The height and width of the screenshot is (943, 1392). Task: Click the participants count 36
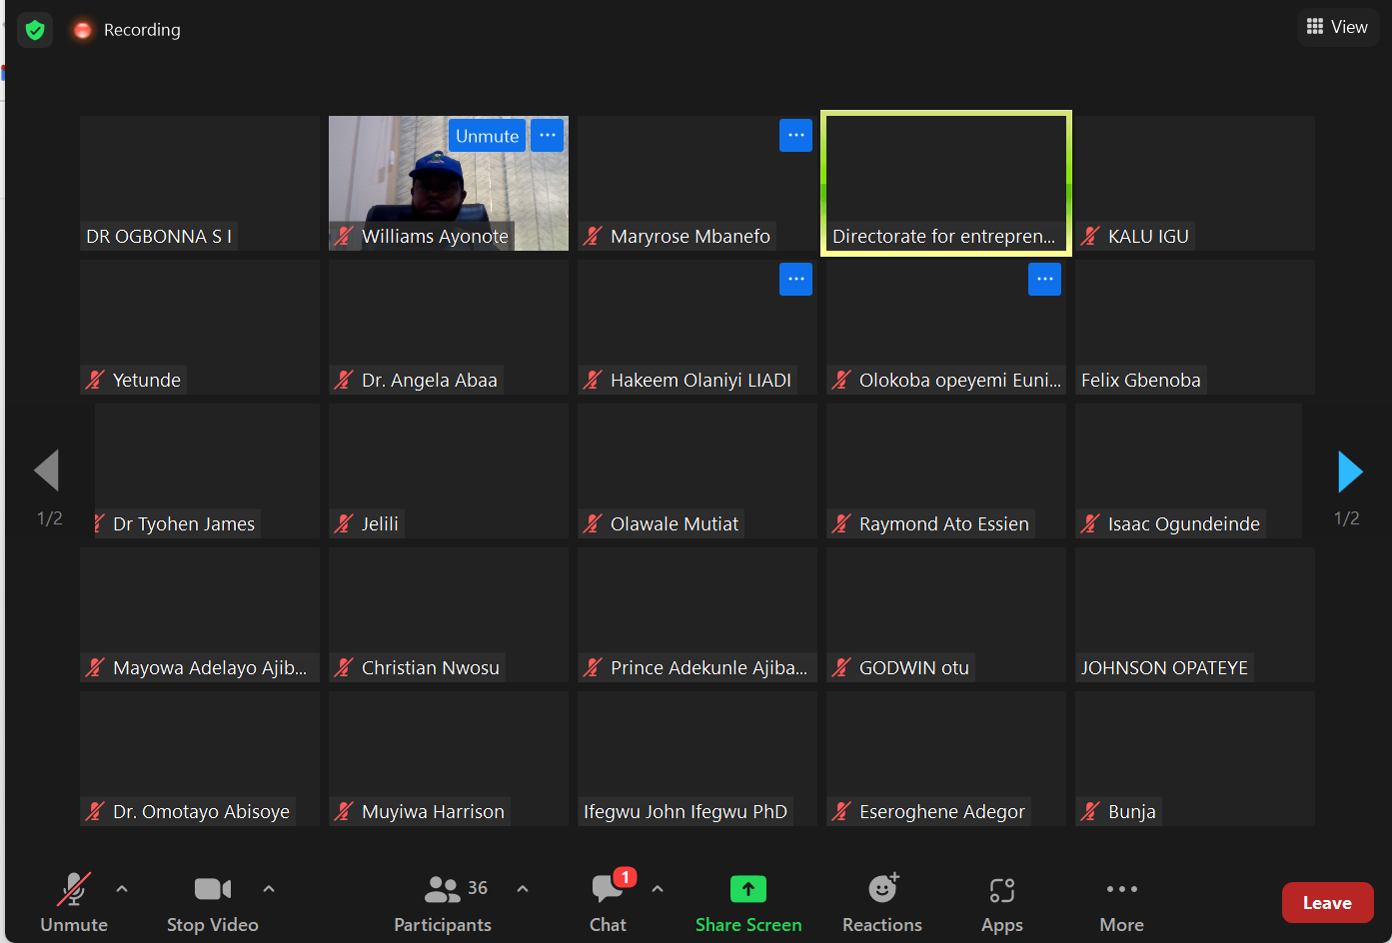[x=478, y=887]
